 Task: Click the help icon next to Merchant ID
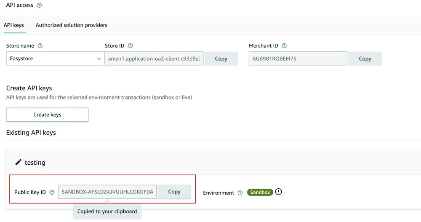click(x=284, y=46)
